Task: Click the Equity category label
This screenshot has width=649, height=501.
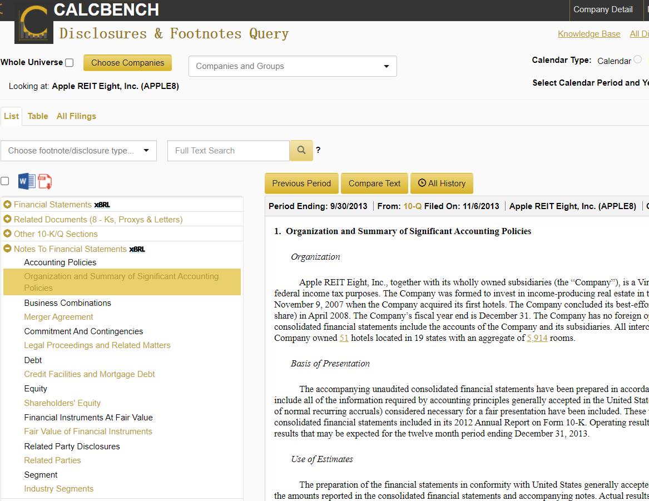Action: click(36, 389)
